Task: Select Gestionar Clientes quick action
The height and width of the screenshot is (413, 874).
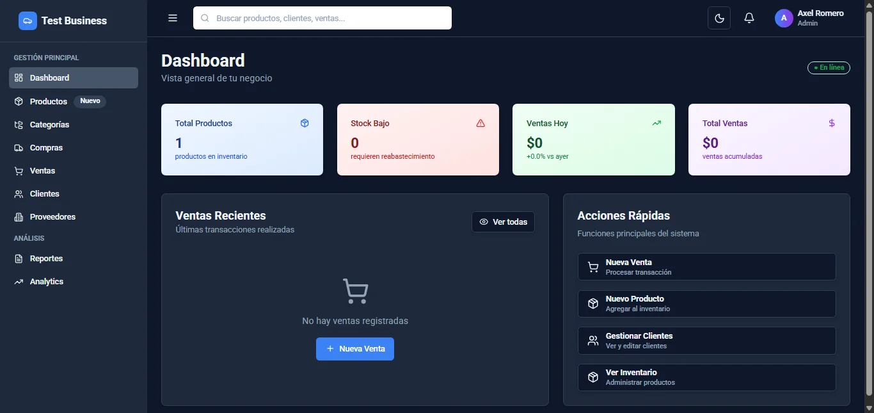Action: 706,341
